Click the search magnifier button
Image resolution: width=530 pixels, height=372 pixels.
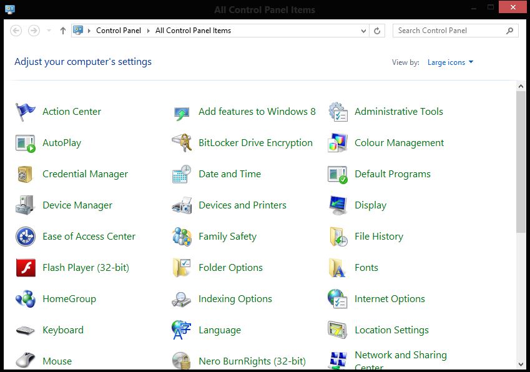(x=510, y=31)
